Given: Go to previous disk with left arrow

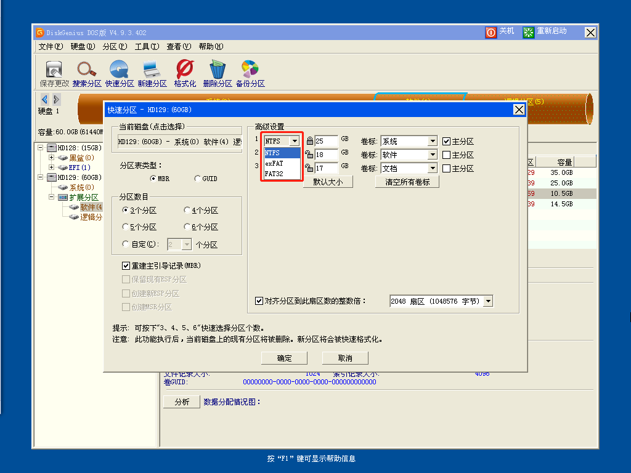Looking at the screenshot, I should pyautogui.click(x=44, y=99).
